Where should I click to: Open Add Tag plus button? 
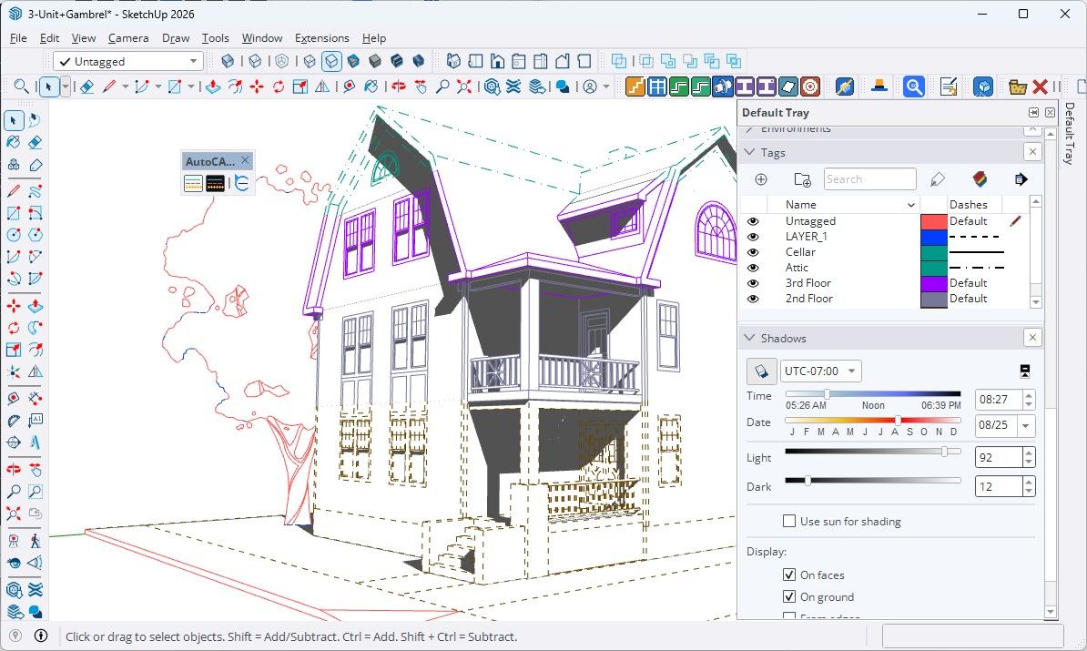point(761,179)
